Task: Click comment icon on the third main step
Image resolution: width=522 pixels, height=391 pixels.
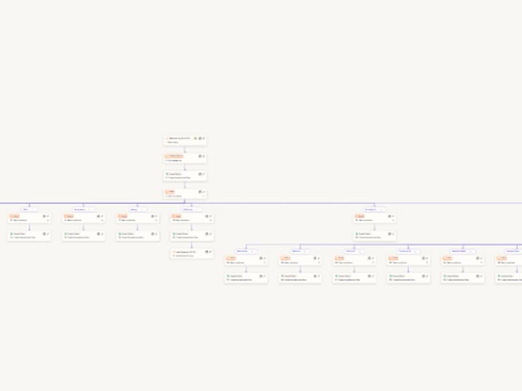Action: coord(200,174)
